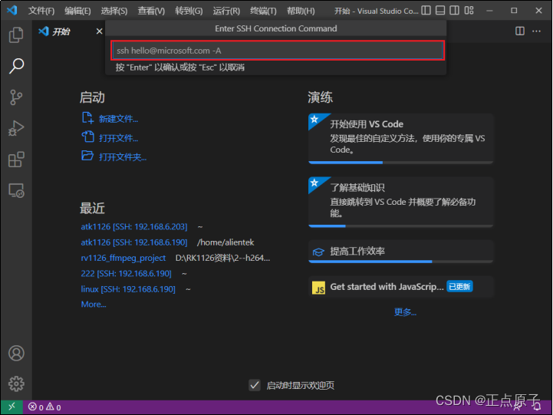Open Get started with JavaScript walkthrough card
Screen dimensions: 553x415
point(400,287)
